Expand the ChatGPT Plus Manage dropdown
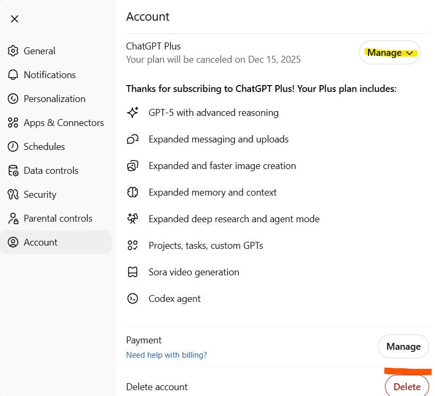Viewport: 435px width, 396px height. pyautogui.click(x=390, y=53)
